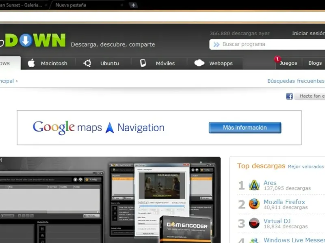Open Búsquedas frecuentes link
The height and width of the screenshot is (243, 325).
[x=296, y=81]
